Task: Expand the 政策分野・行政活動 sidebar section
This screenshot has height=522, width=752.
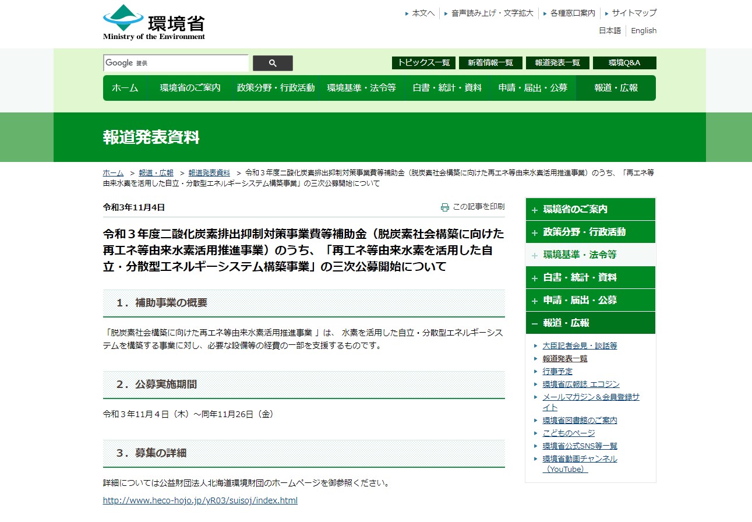Action: point(590,231)
